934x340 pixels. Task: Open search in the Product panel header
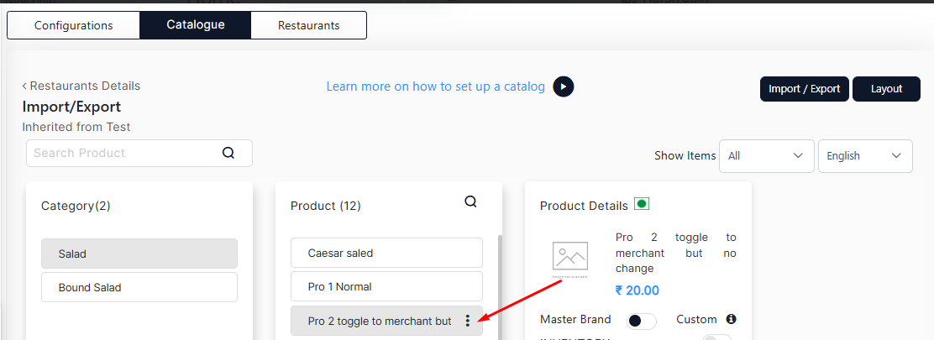pyautogui.click(x=470, y=201)
